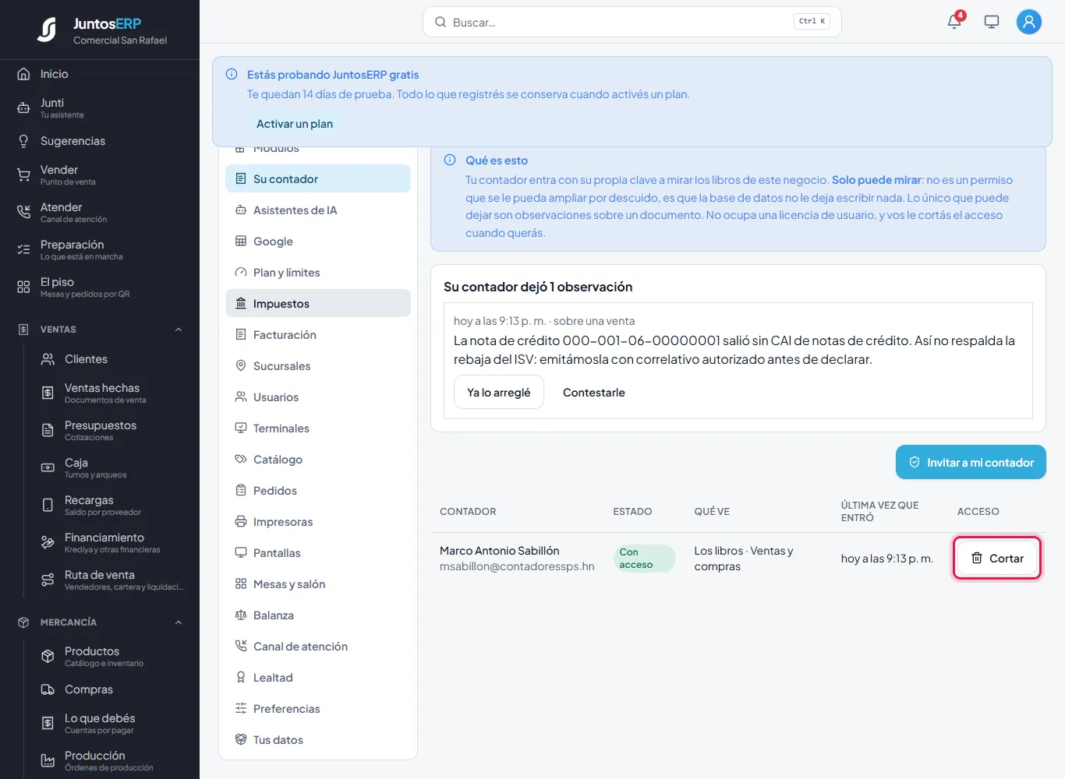Open Tus datos settings
1065x779 pixels.
(318, 740)
